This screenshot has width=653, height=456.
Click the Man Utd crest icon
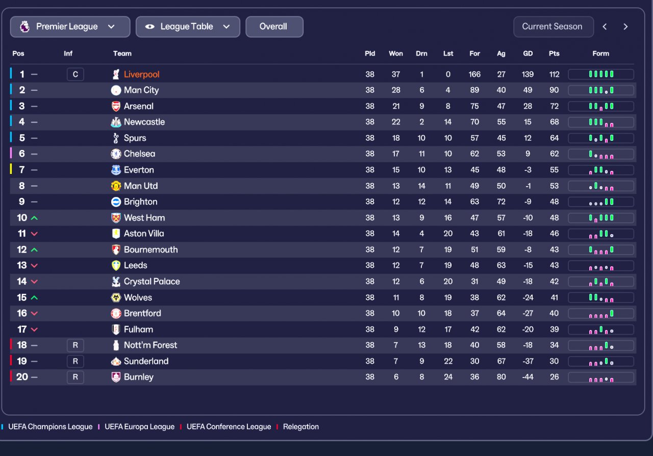pyautogui.click(x=116, y=186)
